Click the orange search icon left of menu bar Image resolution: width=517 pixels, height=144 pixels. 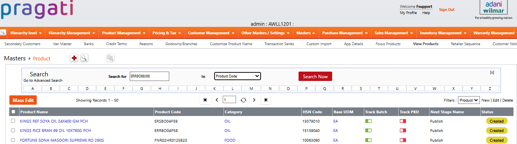3,33
